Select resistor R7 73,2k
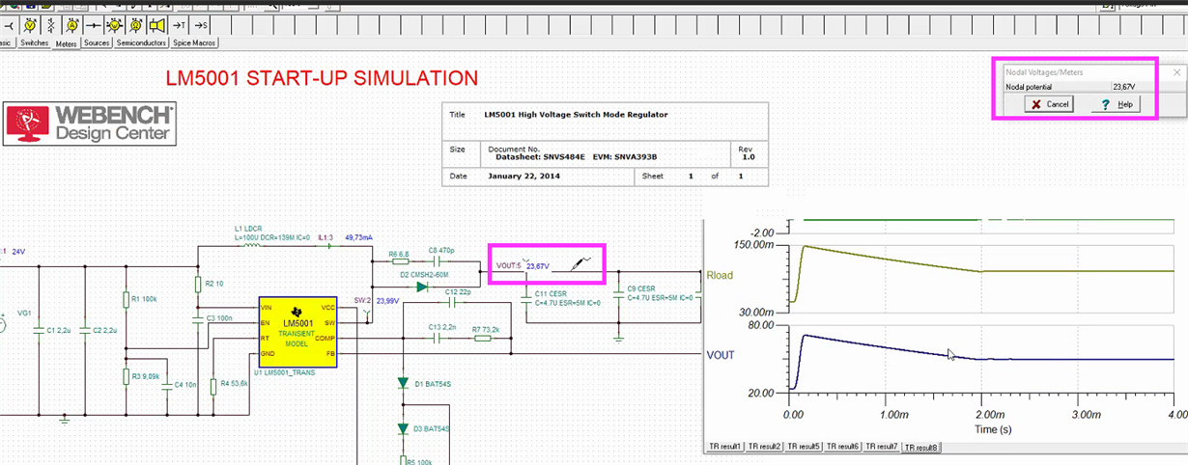This screenshot has height=465, width=1188. click(x=487, y=333)
